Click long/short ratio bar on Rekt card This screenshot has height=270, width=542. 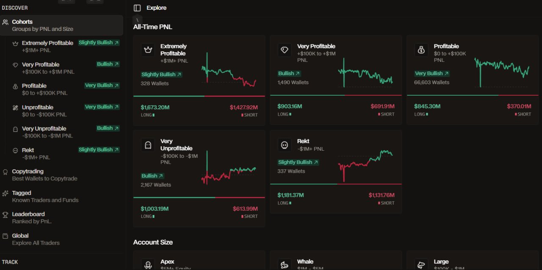336,184
